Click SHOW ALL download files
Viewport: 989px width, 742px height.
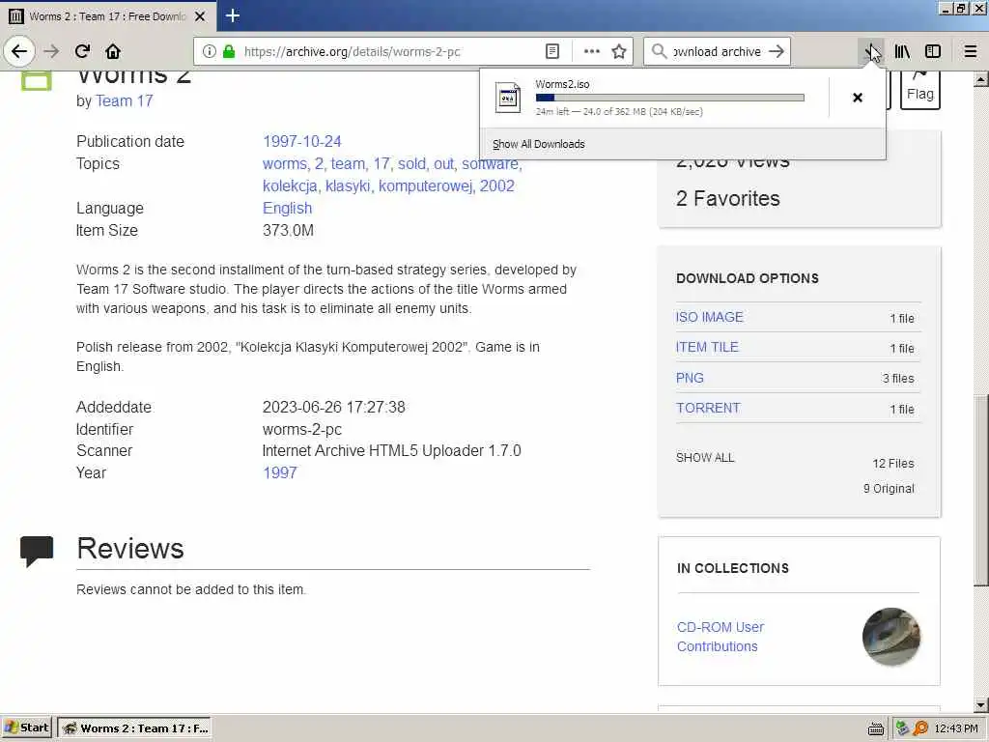click(x=705, y=457)
